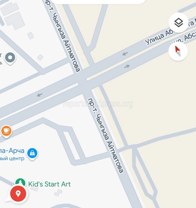Tap the lower-left westbound road arrow
Screen dimensions: 196x208
point(39,95)
